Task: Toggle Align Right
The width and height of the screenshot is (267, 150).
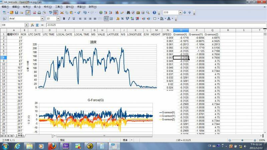Action: tap(90, 19)
